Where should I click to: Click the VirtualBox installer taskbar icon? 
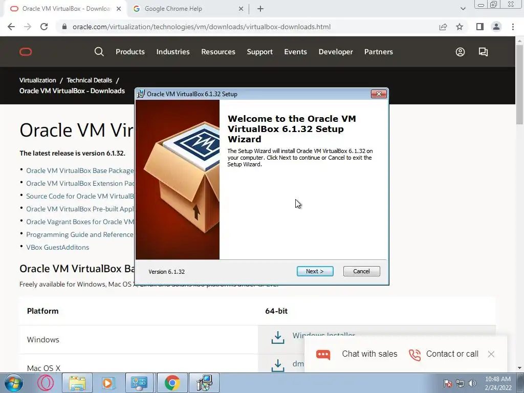[204, 383]
